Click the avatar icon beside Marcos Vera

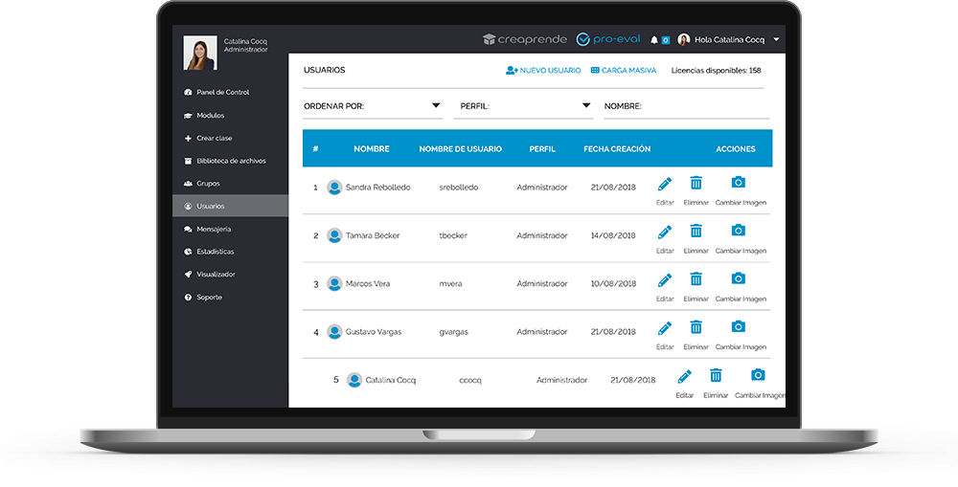334,283
